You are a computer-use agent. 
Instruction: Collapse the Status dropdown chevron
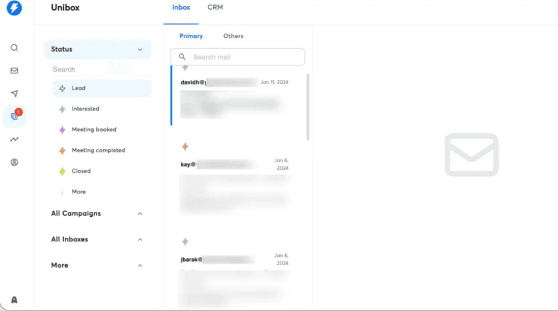tap(140, 49)
